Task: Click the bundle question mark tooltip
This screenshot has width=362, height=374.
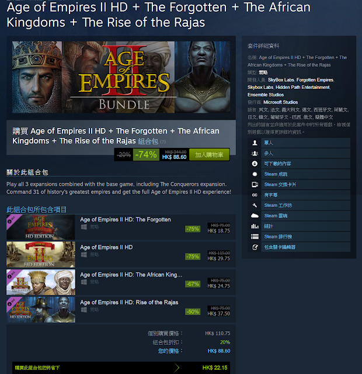Action: pyautogui.click(x=163, y=141)
